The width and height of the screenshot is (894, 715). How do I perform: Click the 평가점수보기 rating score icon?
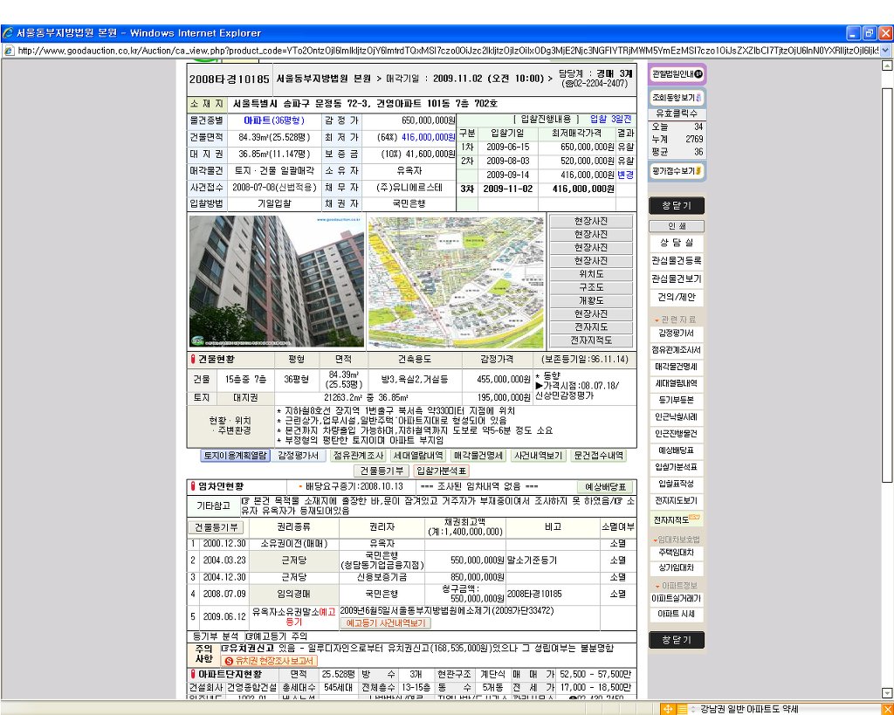677,171
